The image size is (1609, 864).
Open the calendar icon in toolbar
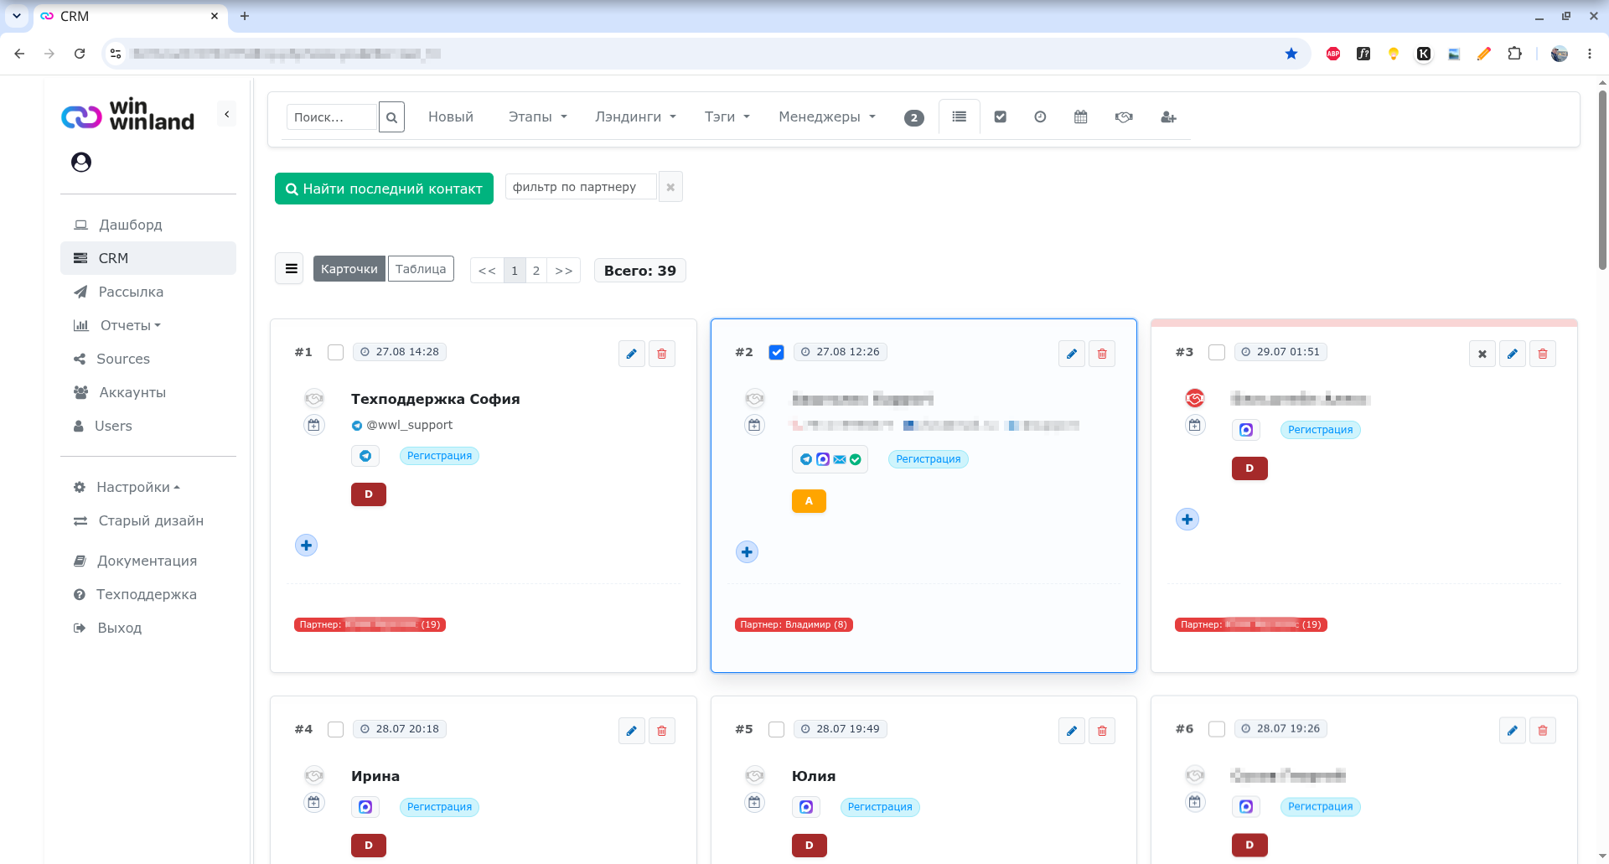[1080, 117]
